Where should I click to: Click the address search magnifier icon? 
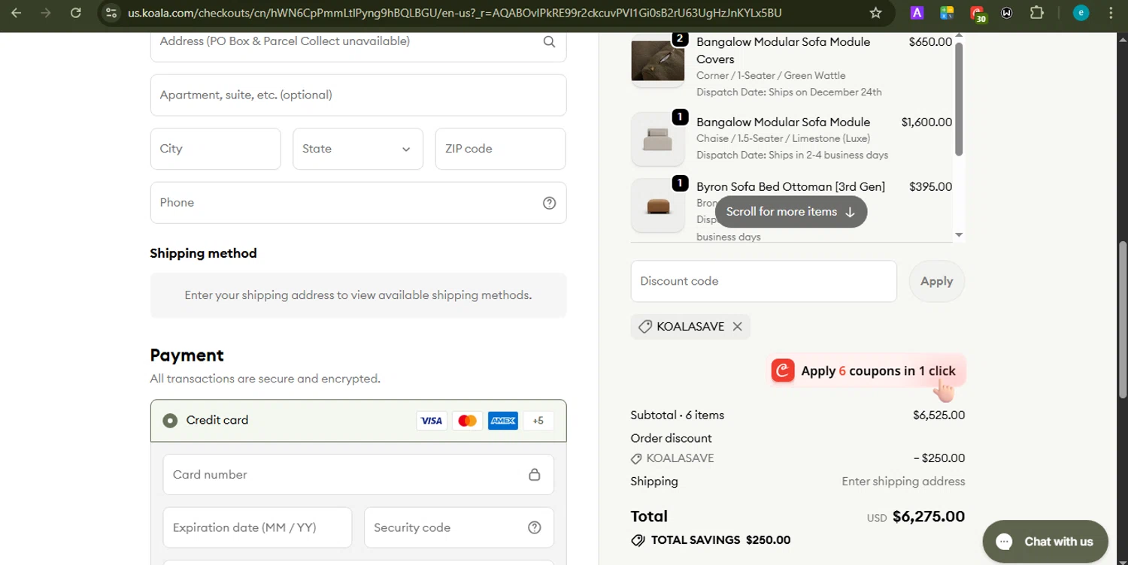[x=549, y=41]
